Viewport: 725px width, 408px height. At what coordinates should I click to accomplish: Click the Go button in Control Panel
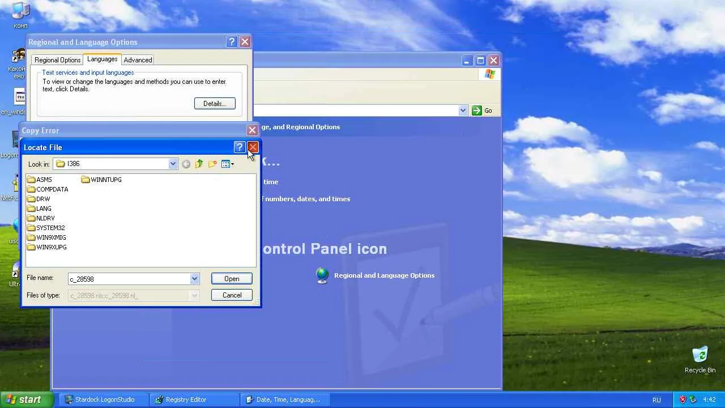[x=483, y=110]
